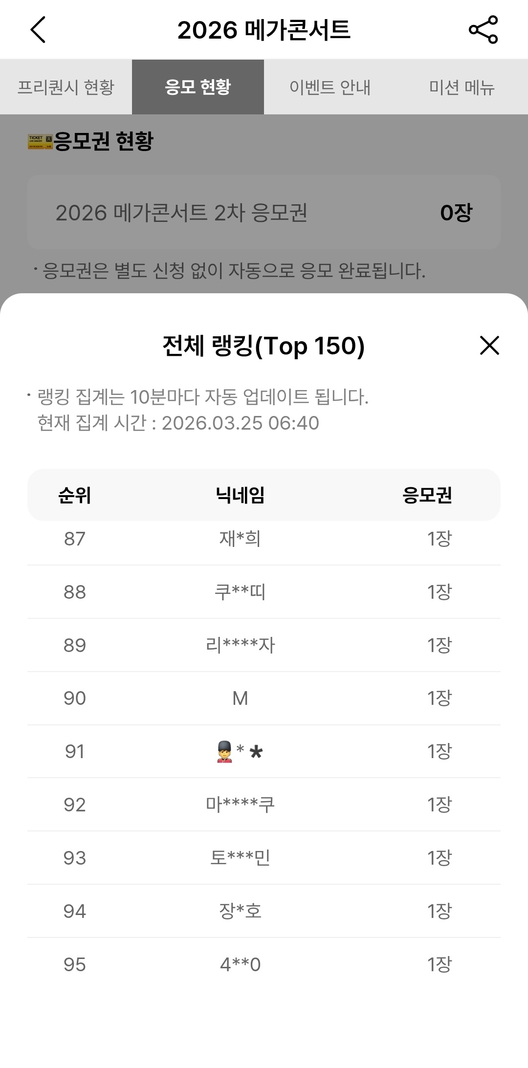This screenshot has width=528, height=1068.
Task: Tap the share icon
Action: point(483,30)
